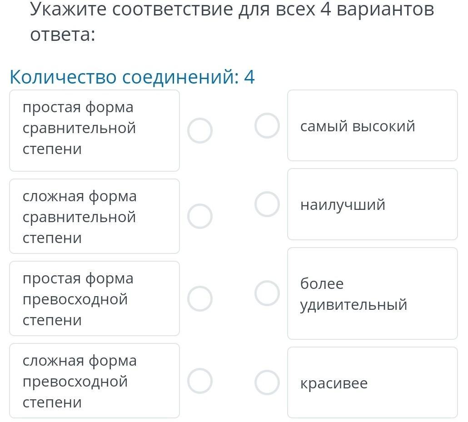Select the circle beside "сложная форма превосходной степени"
The width and height of the screenshot is (468, 422).
(x=200, y=381)
